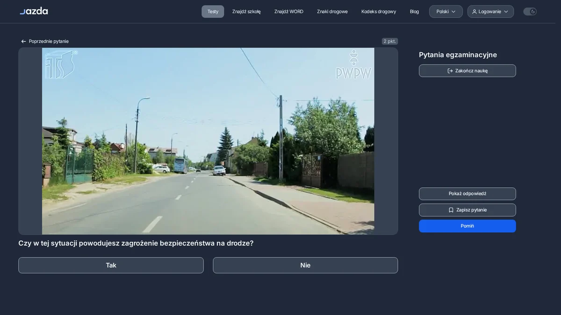Click the bookmark icon in Zapisz pytanie
Viewport: 561px width, 315px height.
click(x=451, y=210)
